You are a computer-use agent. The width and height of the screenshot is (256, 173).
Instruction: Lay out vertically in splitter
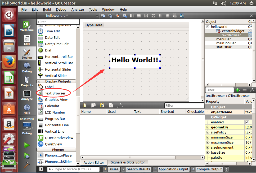[x=153, y=16]
